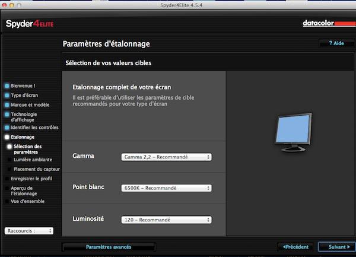Open the Luminosité dropdown
Screen dimensions: 356x257
166,220
